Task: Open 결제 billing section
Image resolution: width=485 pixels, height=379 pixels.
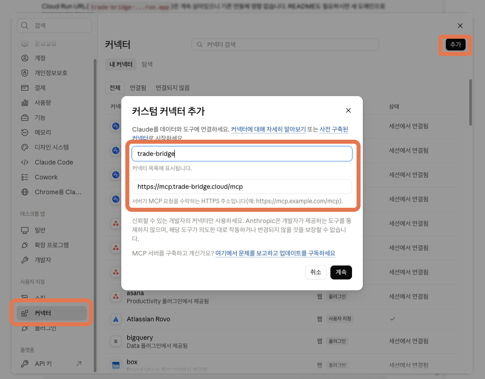Action: coord(53,88)
